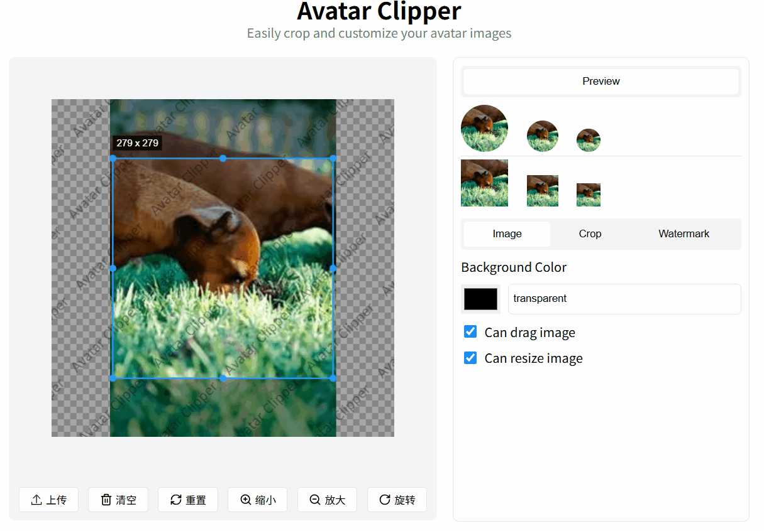This screenshot has height=531, width=764.
Task: Uncheck the Can resize image checkbox
Action: (470, 358)
